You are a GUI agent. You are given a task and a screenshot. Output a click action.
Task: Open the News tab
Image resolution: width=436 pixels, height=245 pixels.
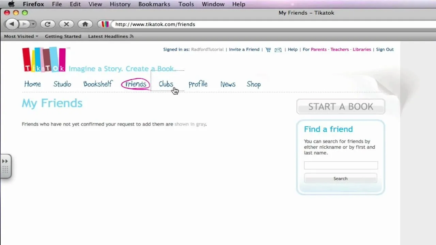tap(228, 84)
